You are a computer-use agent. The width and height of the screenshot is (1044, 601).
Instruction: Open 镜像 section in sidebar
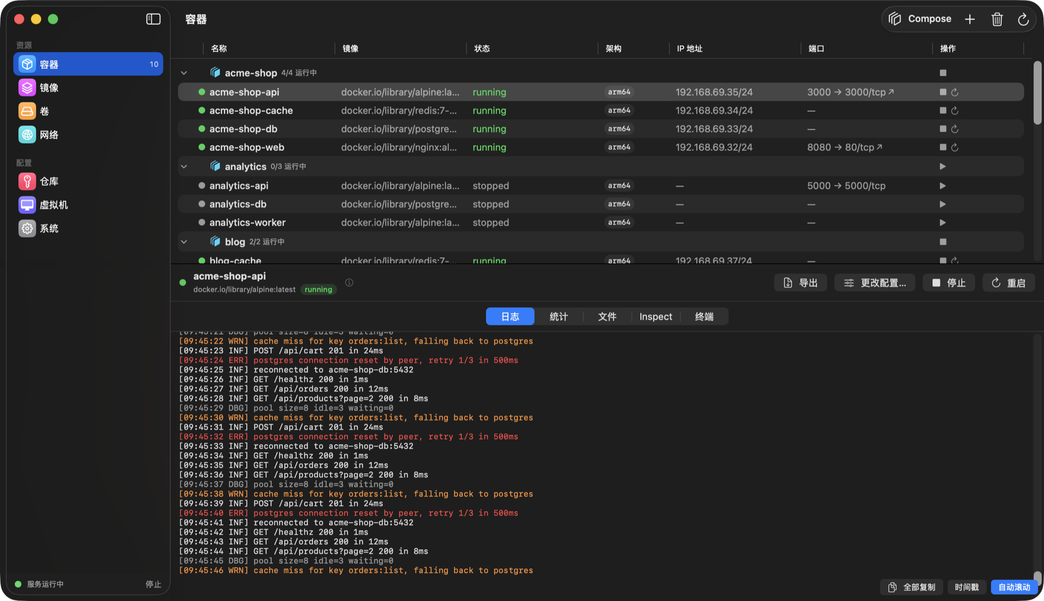[x=88, y=87]
